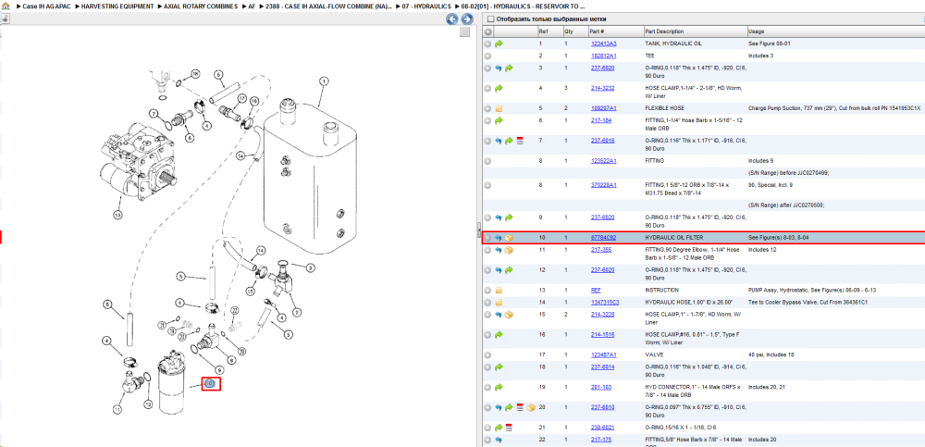Click green arrow icon in HYD CONNECTOR row
Viewport: 925px width, 447px height.
(x=499, y=388)
